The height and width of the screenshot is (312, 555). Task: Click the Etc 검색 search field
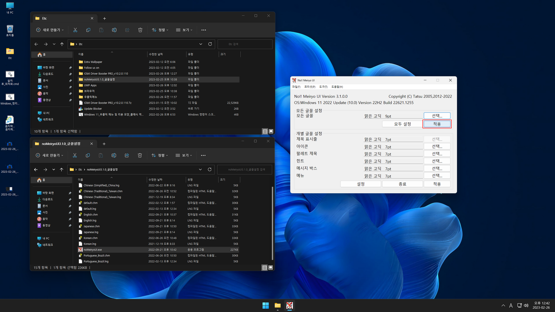coord(245,44)
